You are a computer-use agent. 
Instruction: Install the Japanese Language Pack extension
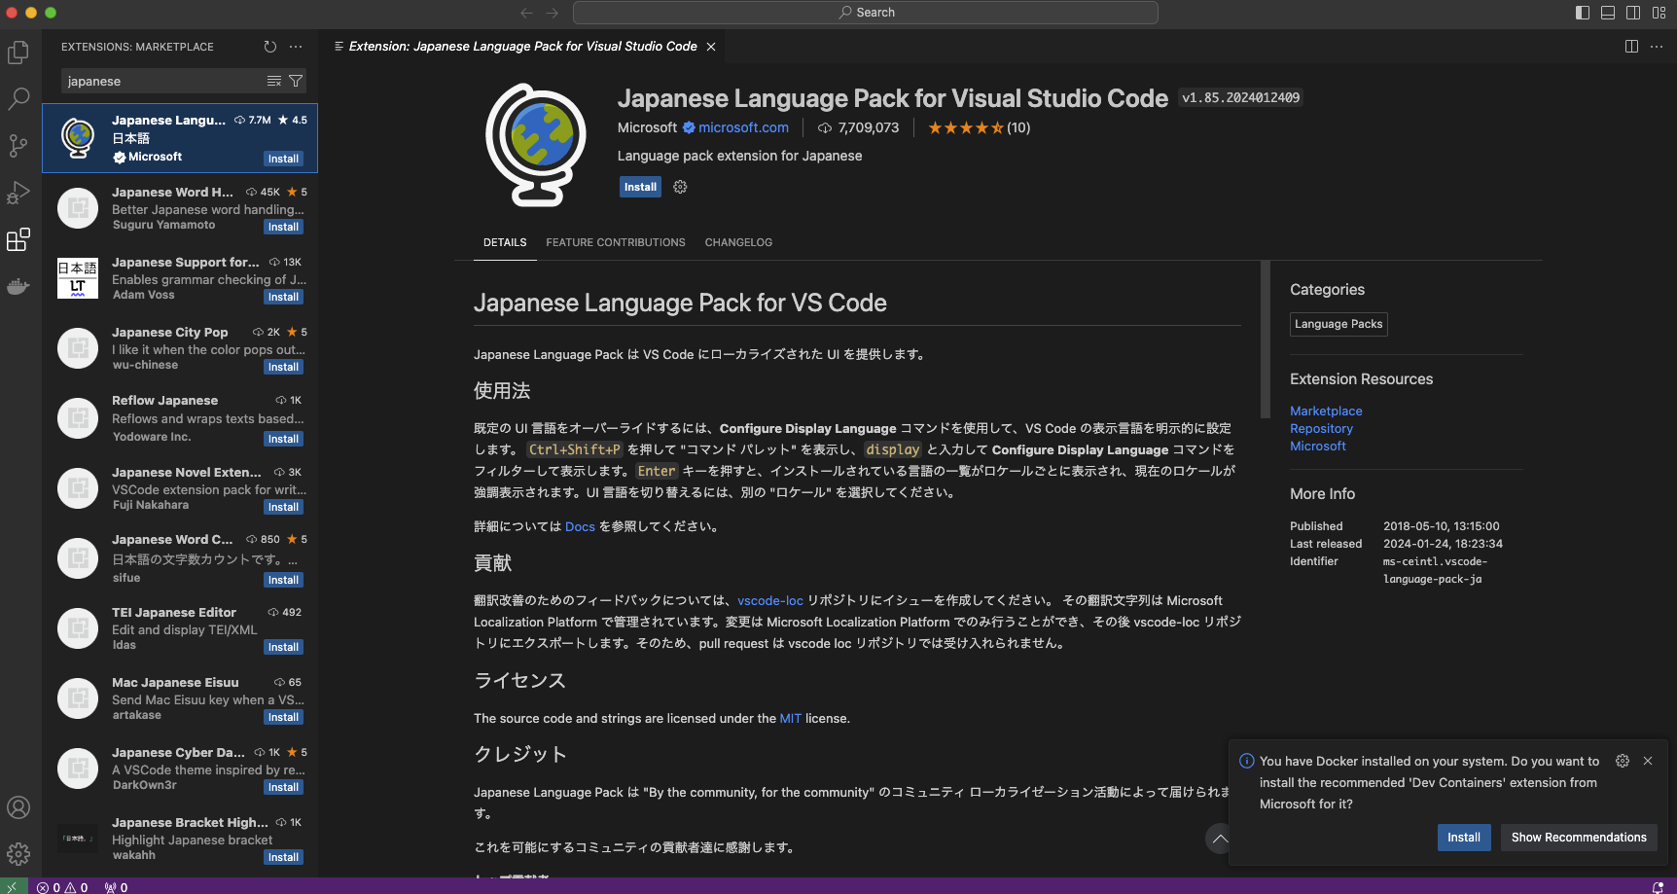(x=639, y=187)
